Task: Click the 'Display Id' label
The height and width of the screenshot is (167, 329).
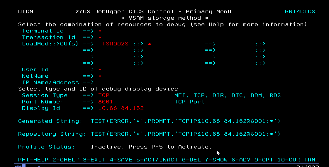Action: [41, 108]
